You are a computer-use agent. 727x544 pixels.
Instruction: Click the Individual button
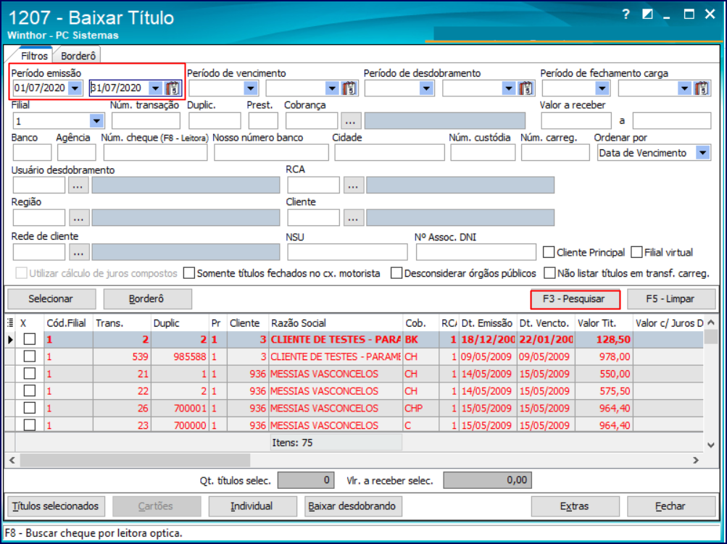click(x=253, y=506)
